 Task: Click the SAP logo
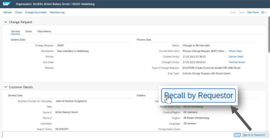click(7, 4)
